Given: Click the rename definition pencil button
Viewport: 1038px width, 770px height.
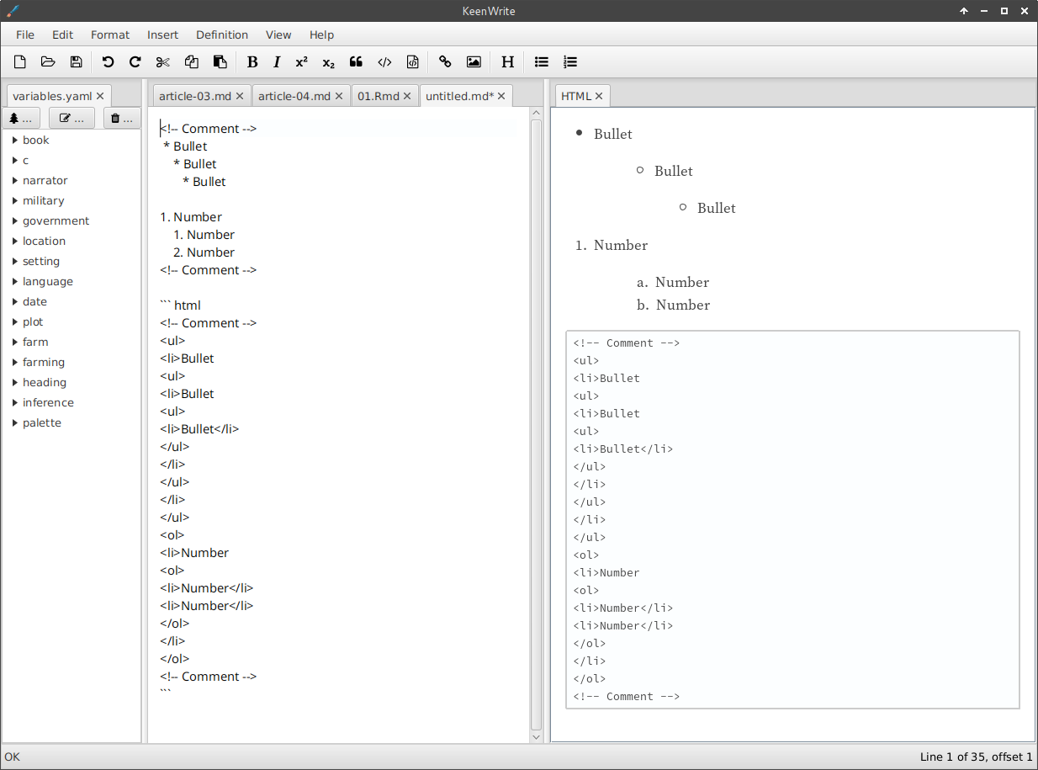Looking at the screenshot, I should point(71,119).
